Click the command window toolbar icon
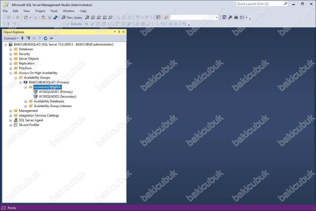 pos(242,17)
